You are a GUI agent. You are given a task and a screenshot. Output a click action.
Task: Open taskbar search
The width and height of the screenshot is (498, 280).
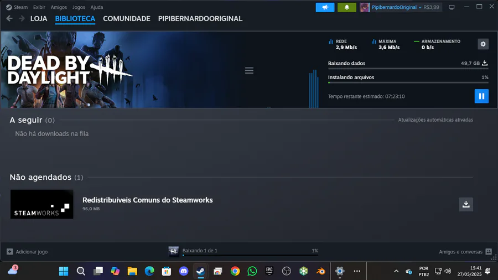tap(81, 271)
